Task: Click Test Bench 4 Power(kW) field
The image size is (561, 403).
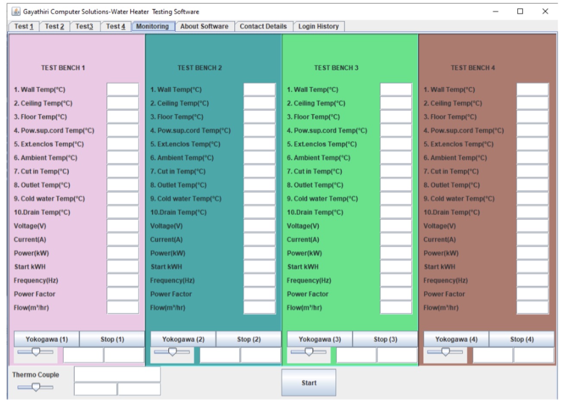Action: point(533,253)
